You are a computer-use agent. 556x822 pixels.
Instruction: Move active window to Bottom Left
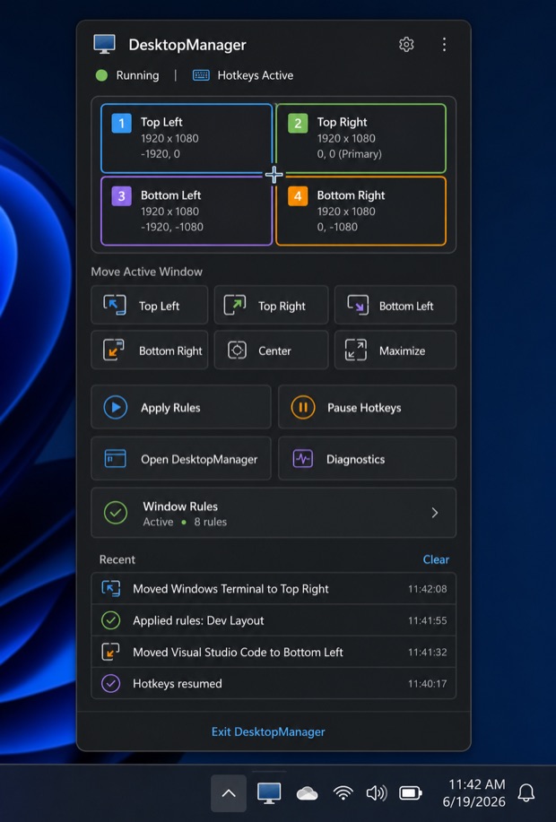point(395,305)
